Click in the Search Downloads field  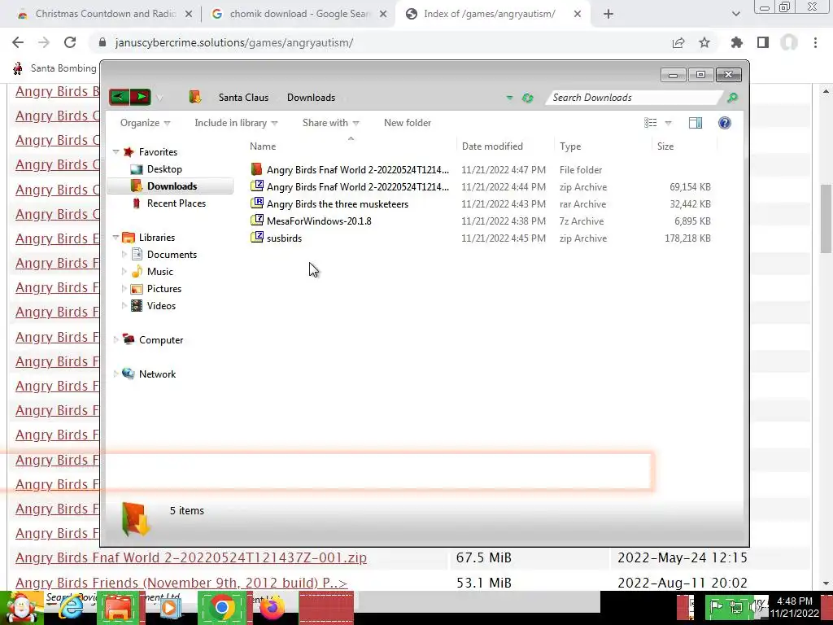click(635, 98)
